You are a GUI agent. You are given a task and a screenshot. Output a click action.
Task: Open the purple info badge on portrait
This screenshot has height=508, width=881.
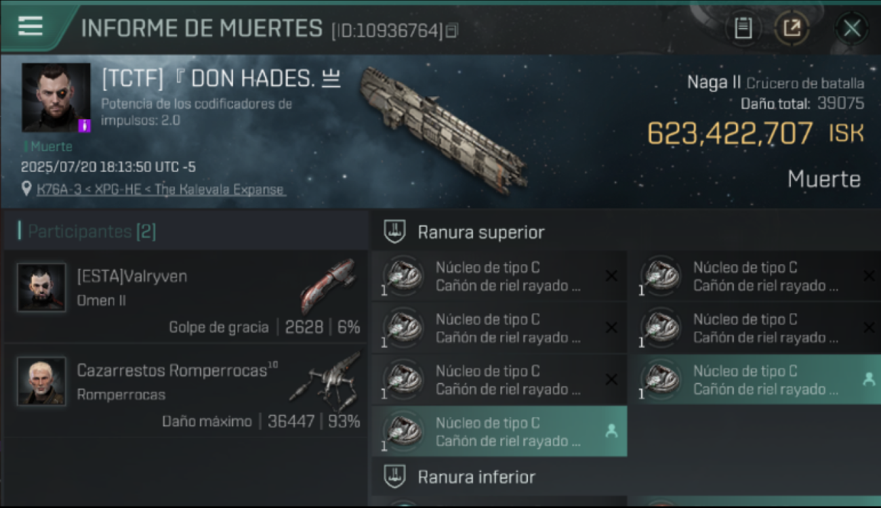[x=85, y=125]
